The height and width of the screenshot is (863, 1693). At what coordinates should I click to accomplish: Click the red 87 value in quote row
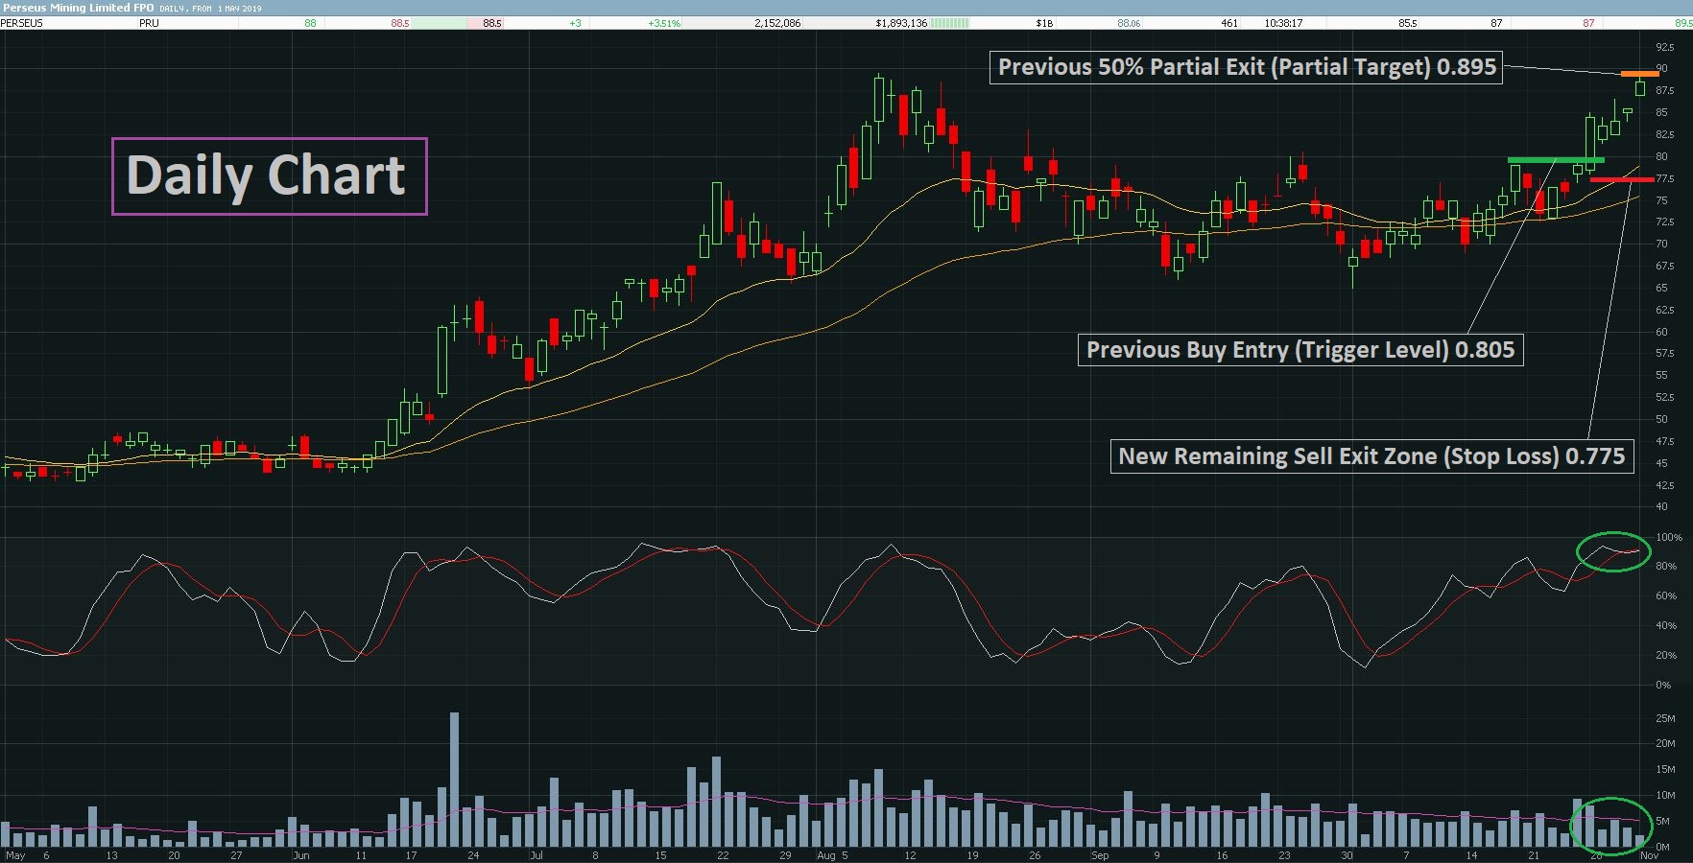1588,23
